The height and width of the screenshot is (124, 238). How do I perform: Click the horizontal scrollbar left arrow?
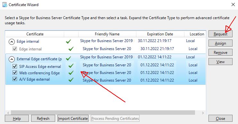pos(8,113)
